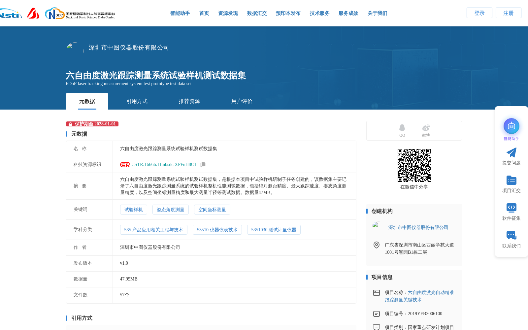This screenshot has width=528, height=330.
Task: Click the 项目类别 icon in project info
Action: (376, 327)
